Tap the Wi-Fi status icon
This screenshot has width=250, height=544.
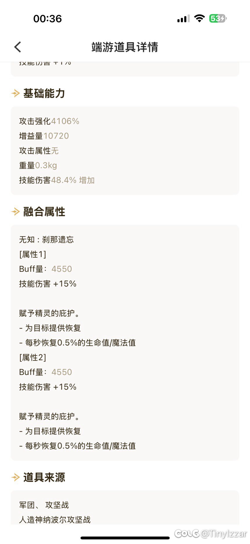click(199, 18)
